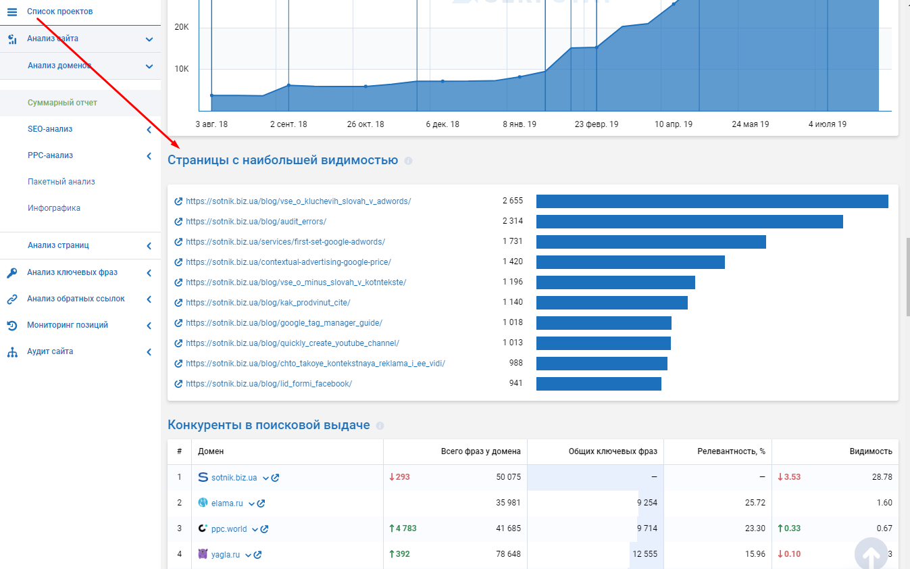This screenshot has height=569, width=910.
Task: Click the position monitoring clock icon
Action: tap(12, 325)
